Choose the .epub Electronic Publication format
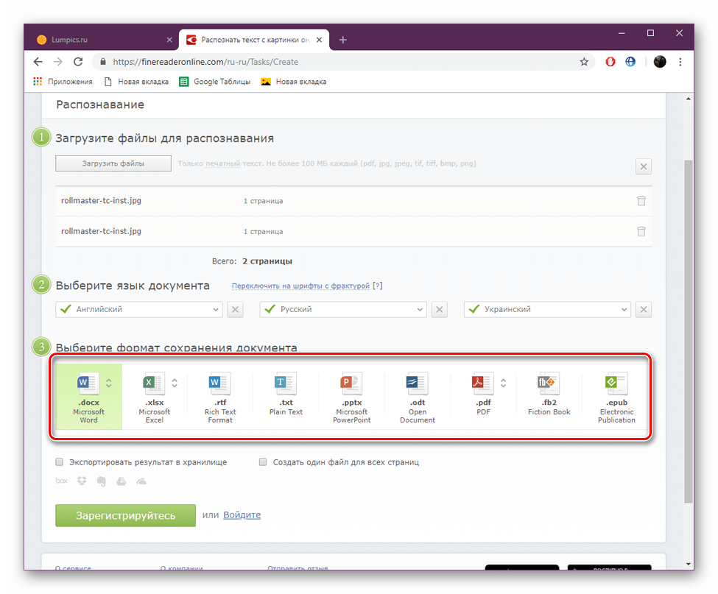718x594 pixels. point(616,383)
